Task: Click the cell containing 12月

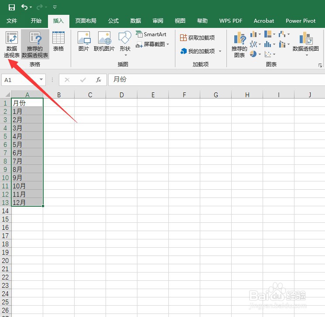Action: [27, 202]
